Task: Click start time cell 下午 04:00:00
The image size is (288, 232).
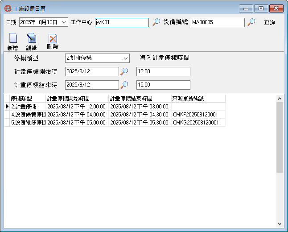Action: point(76,115)
